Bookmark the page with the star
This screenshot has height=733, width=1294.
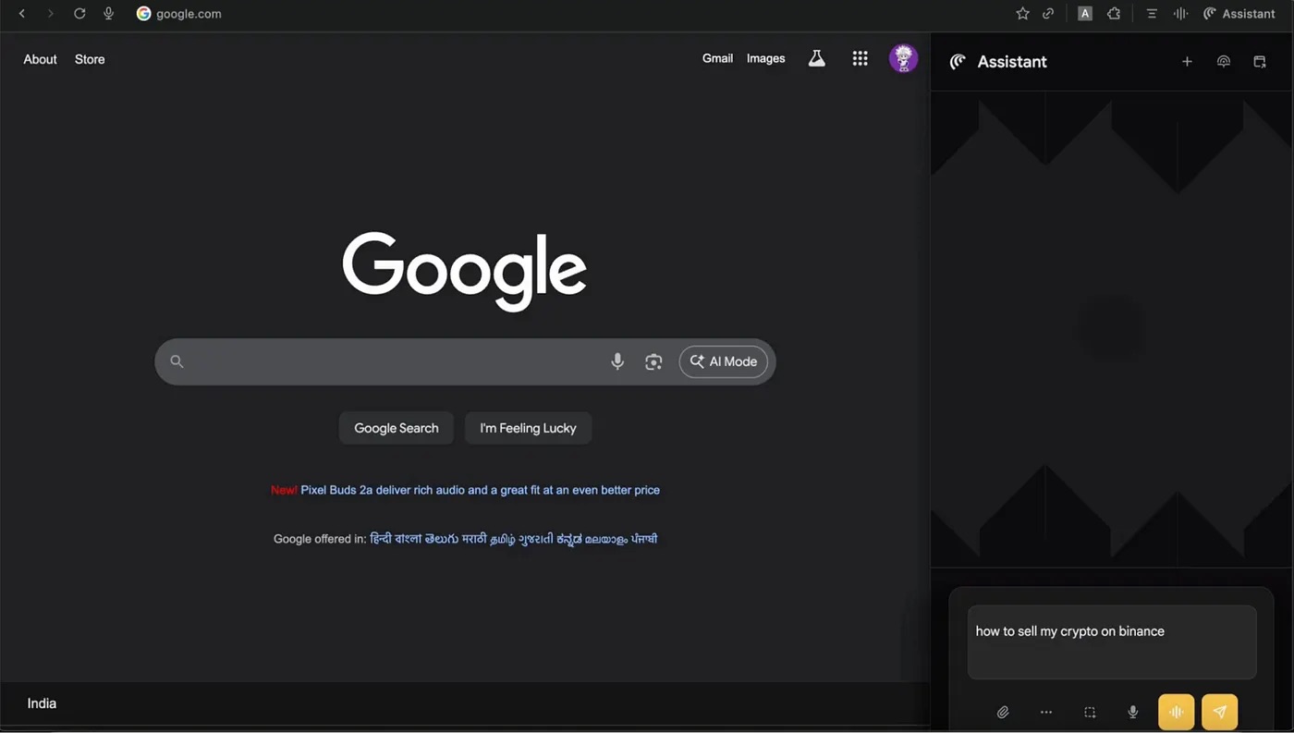point(1022,13)
